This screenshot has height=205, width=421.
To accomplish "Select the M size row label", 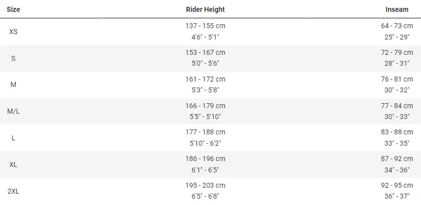I will click(x=13, y=85).
